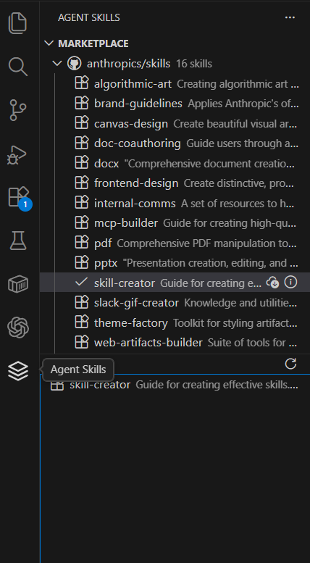Open the Search view in activity bar

pyautogui.click(x=17, y=67)
